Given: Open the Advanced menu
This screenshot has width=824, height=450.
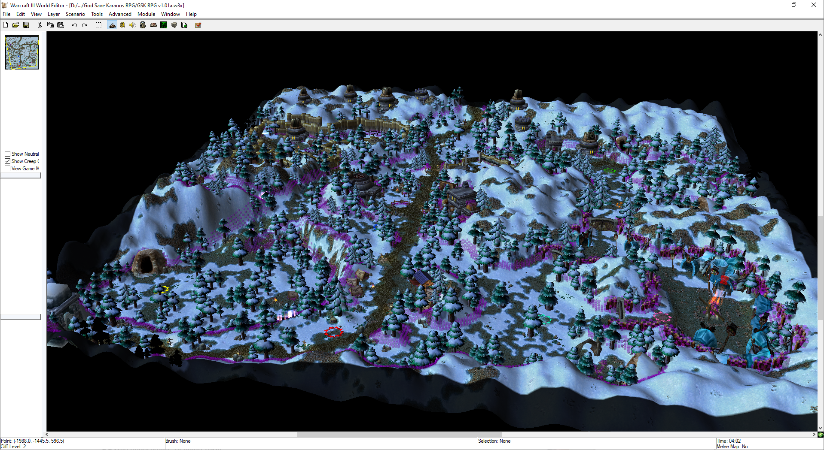Looking at the screenshot, I should point(120,14).
